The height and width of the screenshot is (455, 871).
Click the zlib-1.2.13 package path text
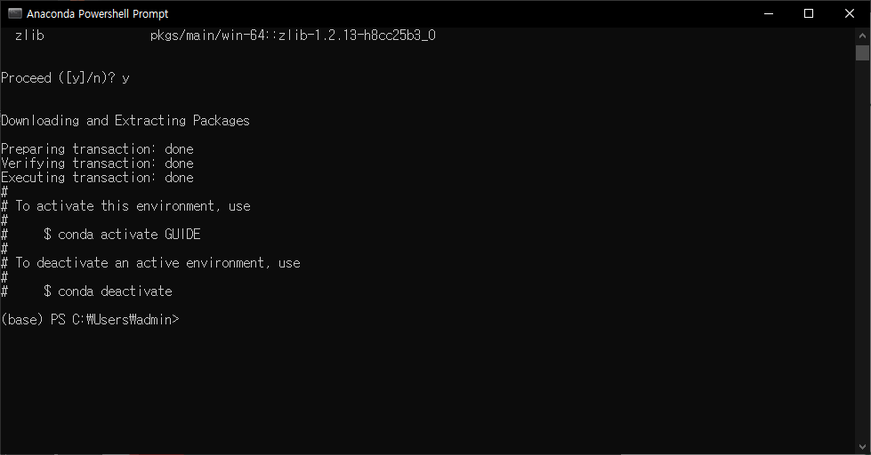point(293,36)
